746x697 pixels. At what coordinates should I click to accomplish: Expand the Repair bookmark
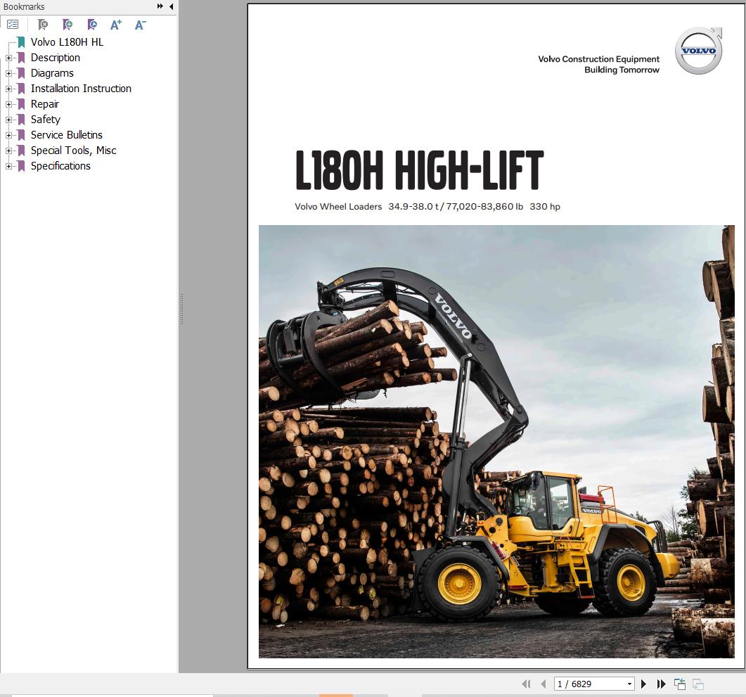[x=8, y=104]
